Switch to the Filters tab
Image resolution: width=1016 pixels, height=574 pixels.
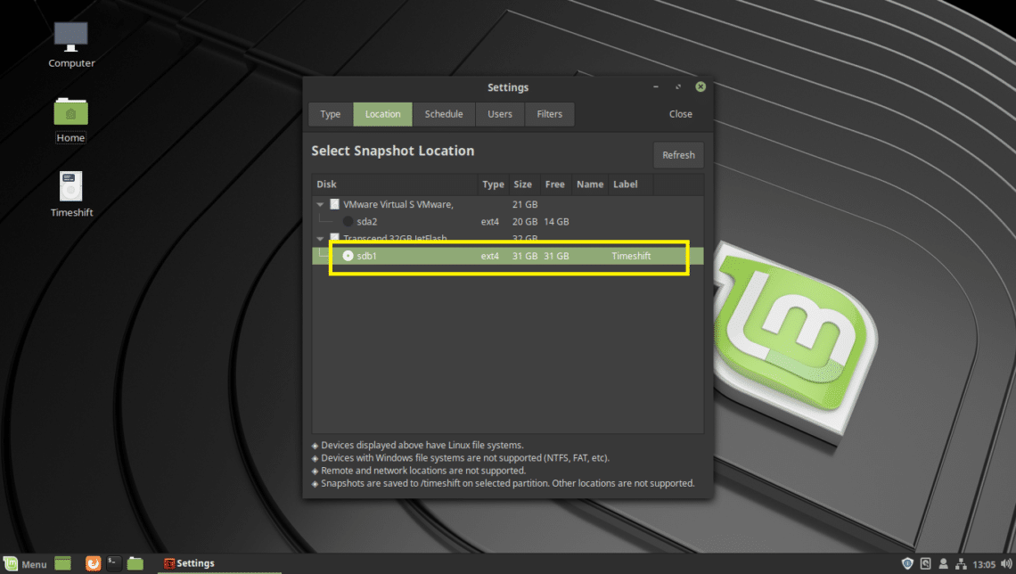tap(550, 114)
